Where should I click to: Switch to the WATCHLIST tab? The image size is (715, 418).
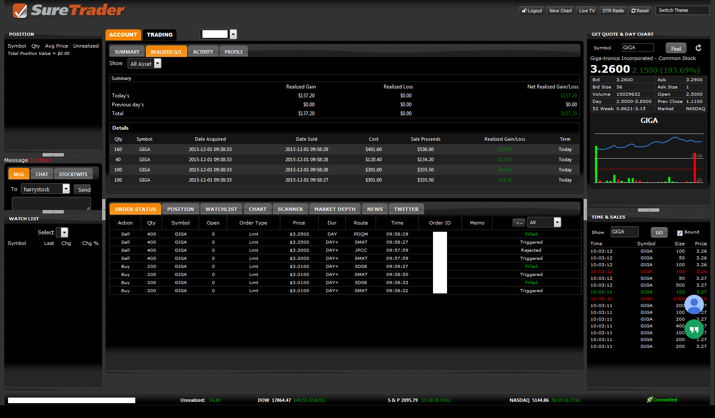[x=221, y=209]
